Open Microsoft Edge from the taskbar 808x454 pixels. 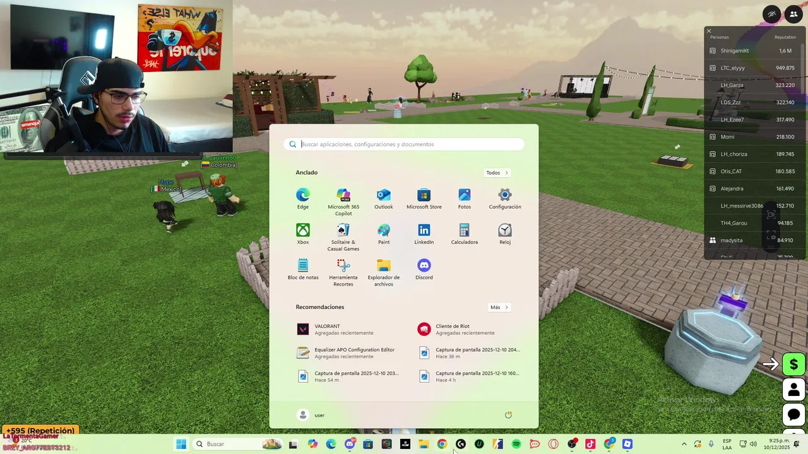click(x=331, y=444)
